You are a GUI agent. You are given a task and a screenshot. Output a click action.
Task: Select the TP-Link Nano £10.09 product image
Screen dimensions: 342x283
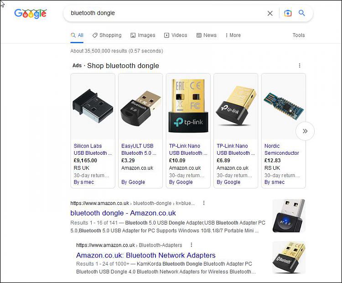coord(188,107)
